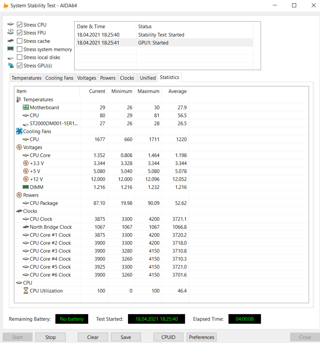Click the Average column header

click(175, 91)
